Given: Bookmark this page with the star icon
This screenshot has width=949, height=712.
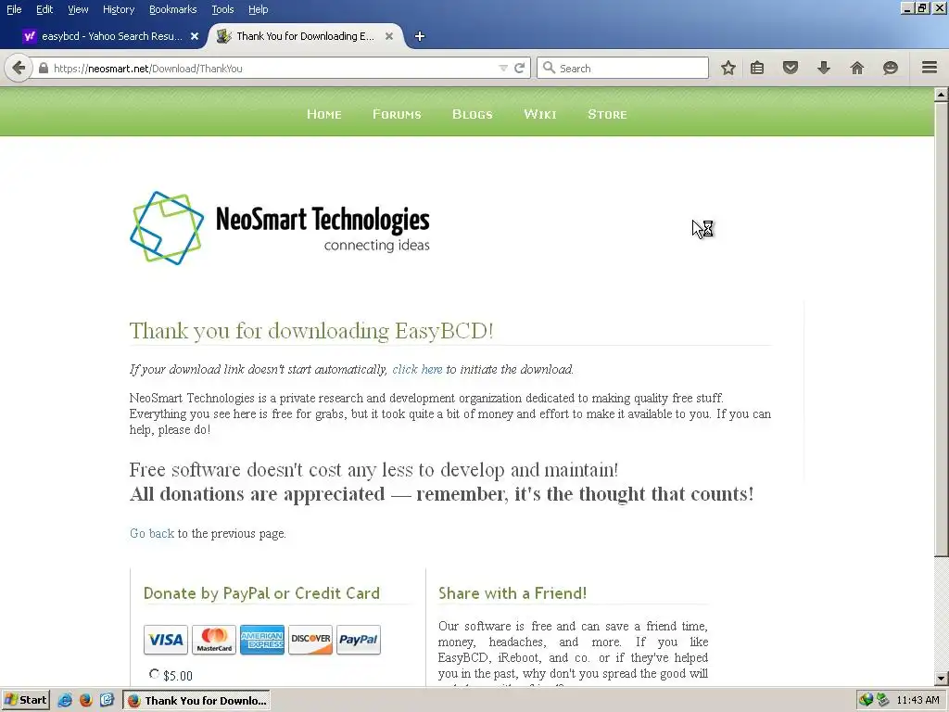Looking at the screenshot, I should (x=728, y=68).
